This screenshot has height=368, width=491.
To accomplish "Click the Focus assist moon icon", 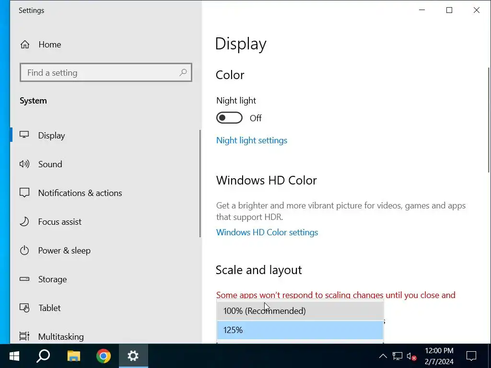I will click(x=24, y=221).
